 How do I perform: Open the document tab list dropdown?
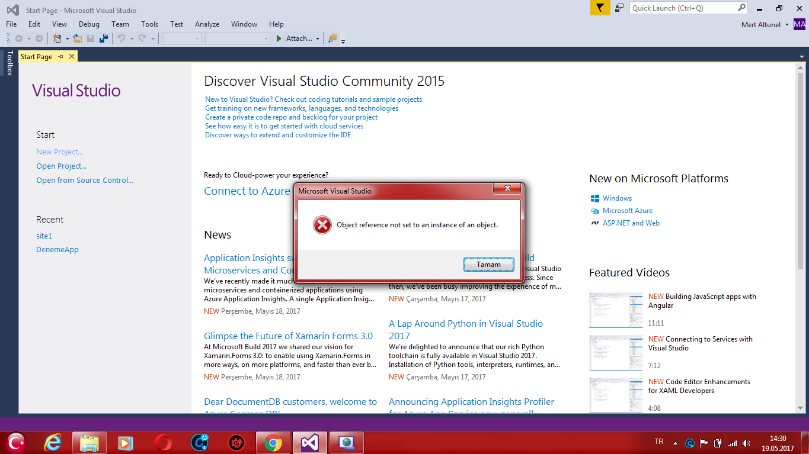pyautogui.click(x=801, y=57)
